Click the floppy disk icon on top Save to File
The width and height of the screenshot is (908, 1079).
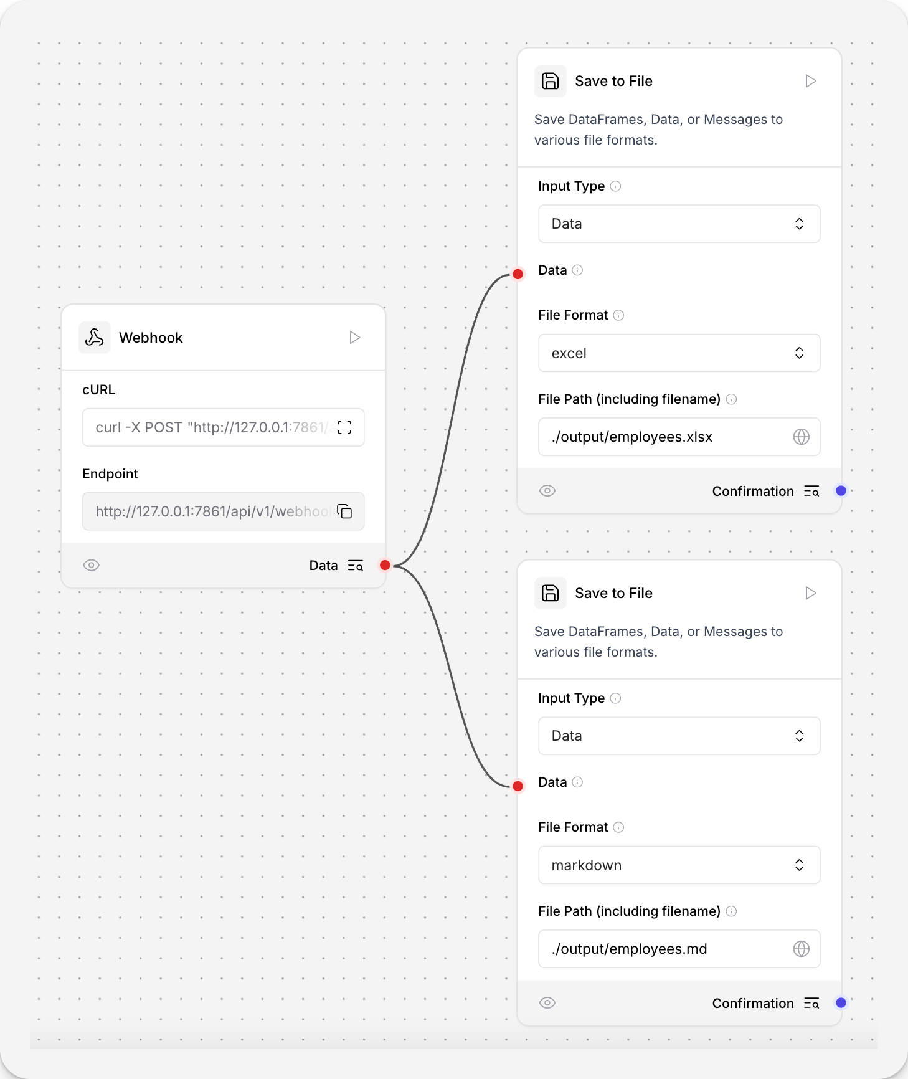point(550,81)
